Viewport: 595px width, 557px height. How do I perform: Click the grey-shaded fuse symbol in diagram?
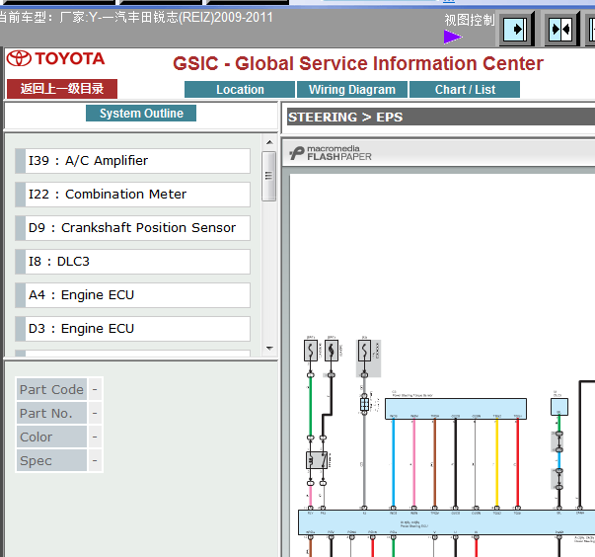click(x=364, y=351)
